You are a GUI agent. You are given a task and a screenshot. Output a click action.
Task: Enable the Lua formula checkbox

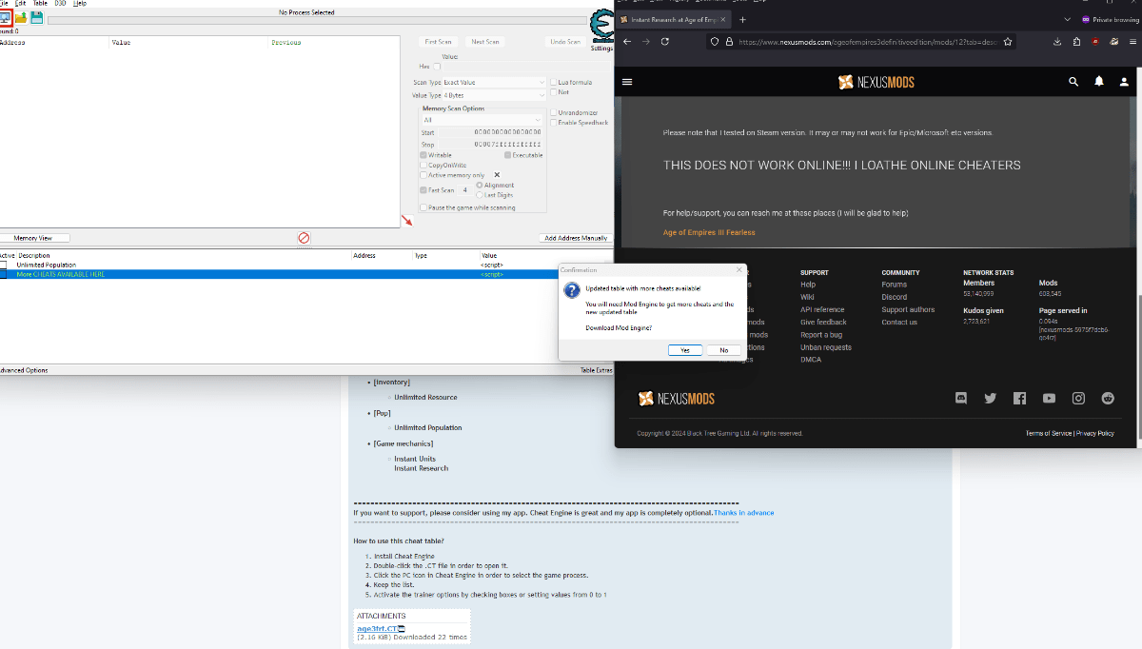click(x=554, y=83)
